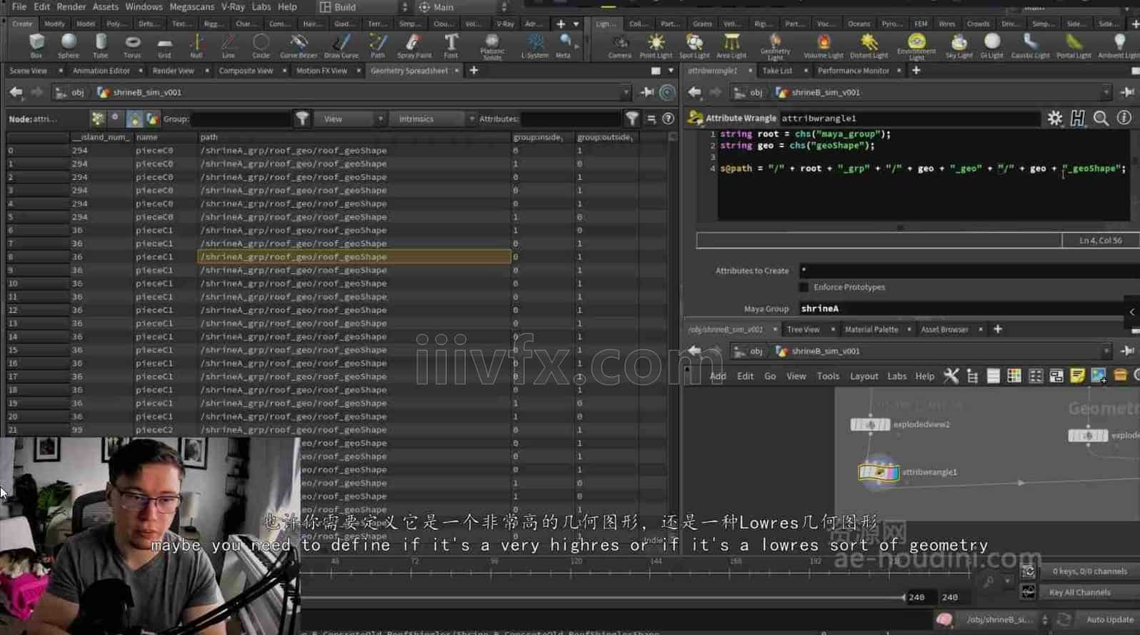Click the Attributes to Create field
The image size is (1140, 635).
(969, 271)
